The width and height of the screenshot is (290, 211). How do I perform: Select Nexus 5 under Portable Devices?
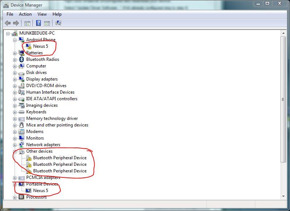tap(40, 191)
